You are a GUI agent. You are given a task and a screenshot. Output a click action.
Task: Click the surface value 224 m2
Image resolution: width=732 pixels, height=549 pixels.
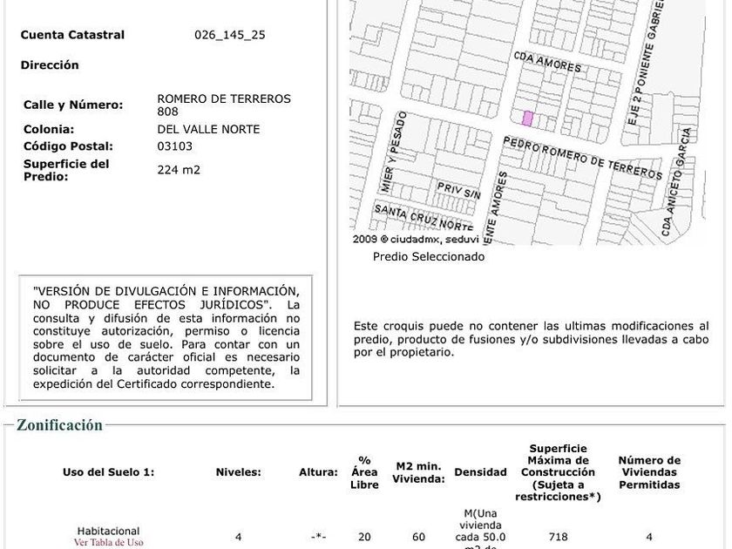(x=179, y=170)
